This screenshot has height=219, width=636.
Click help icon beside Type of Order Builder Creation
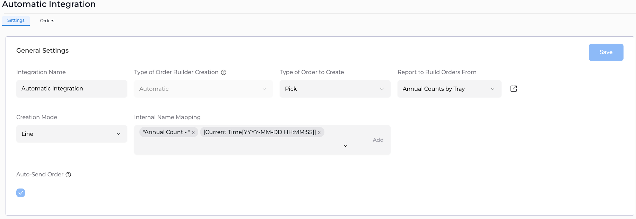pyautogui.click(x=224, y=72)
